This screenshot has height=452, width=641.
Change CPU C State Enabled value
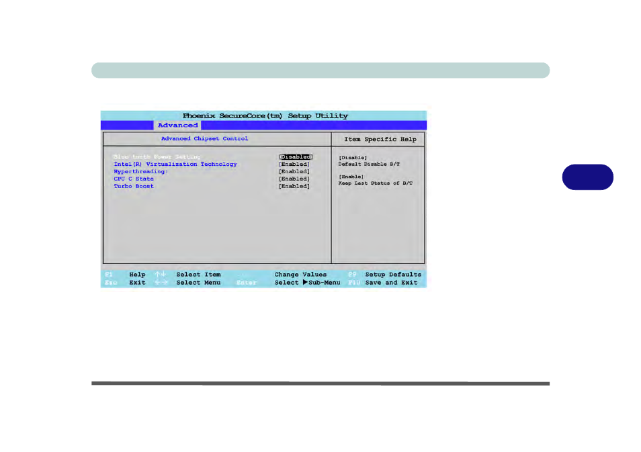click(294, 179)
